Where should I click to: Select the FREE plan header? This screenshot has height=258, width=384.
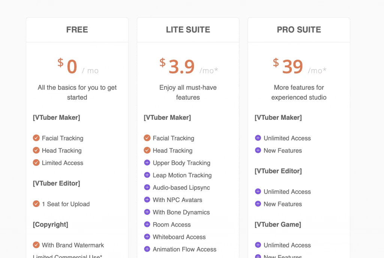(77, 29)
